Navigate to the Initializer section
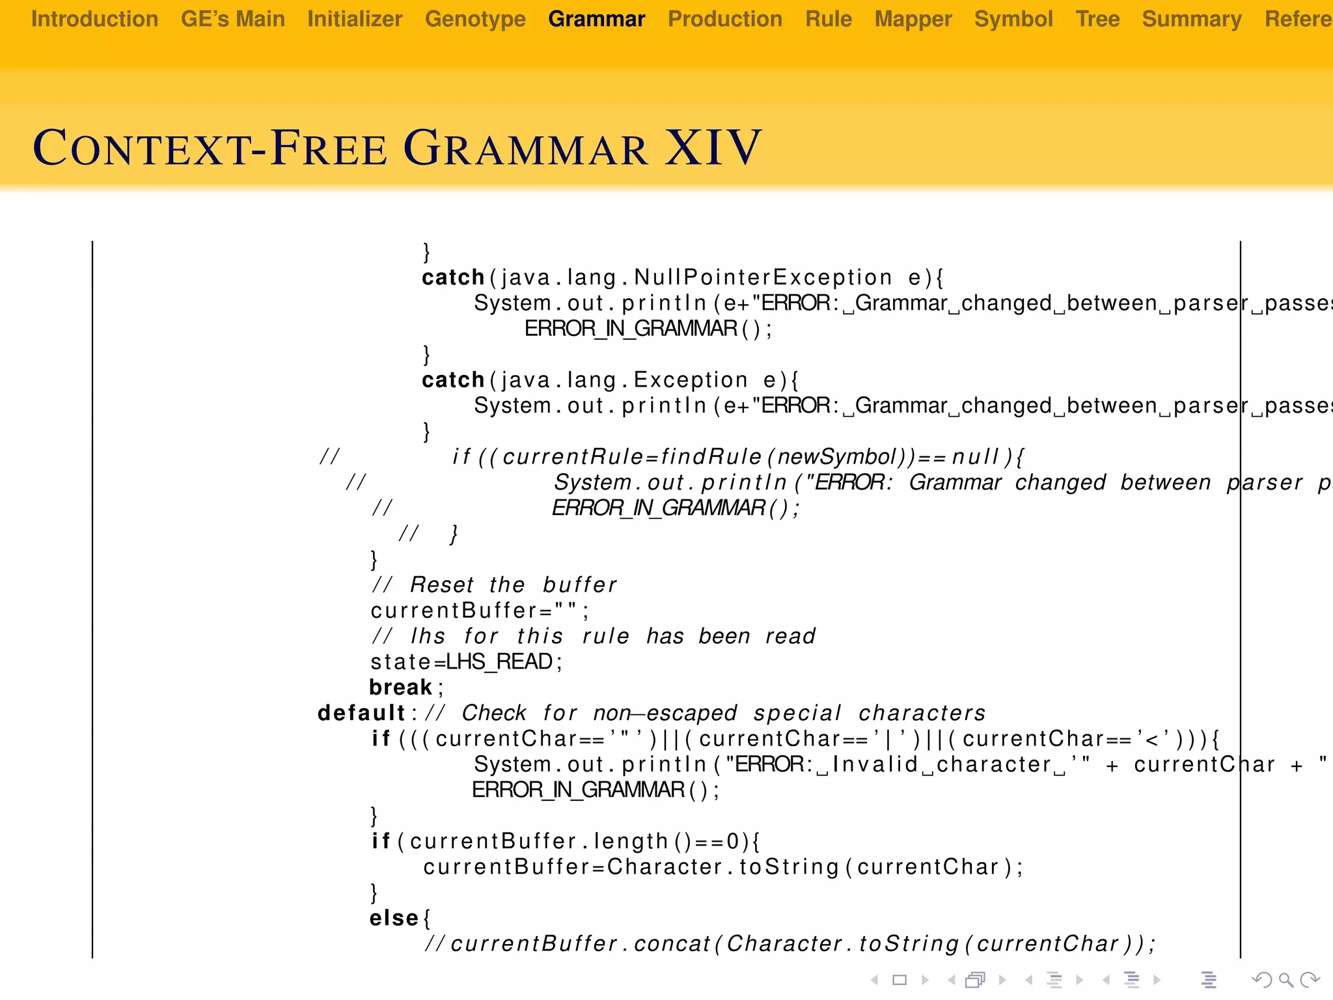This screenshot has width=1333, height=1000. pos(355,19)
